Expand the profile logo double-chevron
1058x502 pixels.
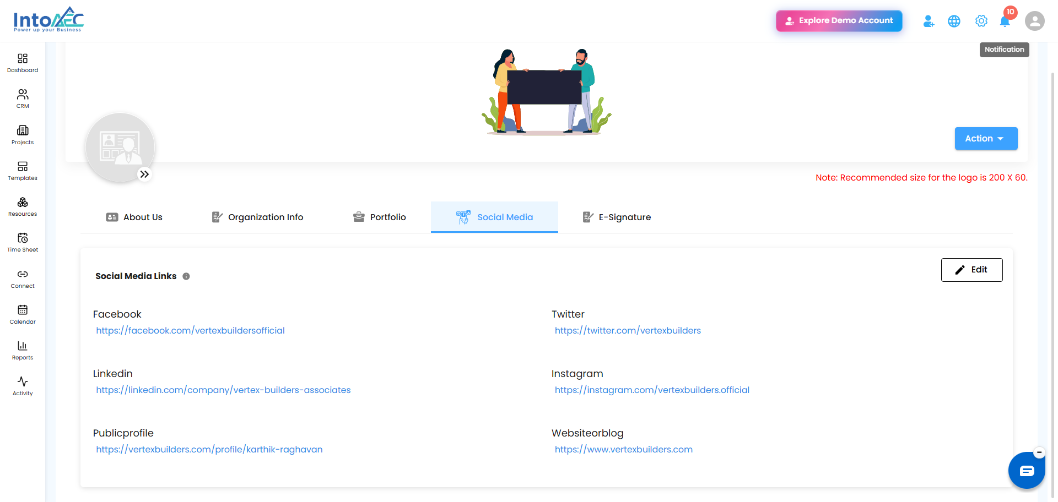pyautogui.click(x=144, y=174)
